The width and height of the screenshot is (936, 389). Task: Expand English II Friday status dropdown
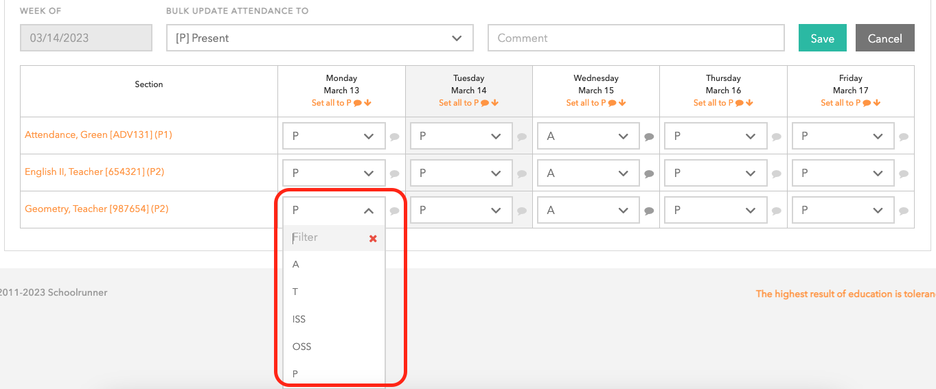843,174
